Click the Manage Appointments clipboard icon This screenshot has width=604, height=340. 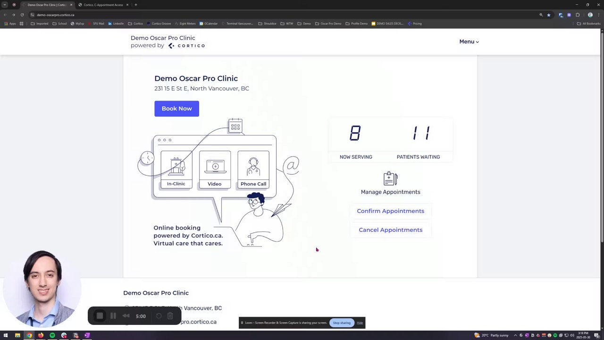coord(391,178)
